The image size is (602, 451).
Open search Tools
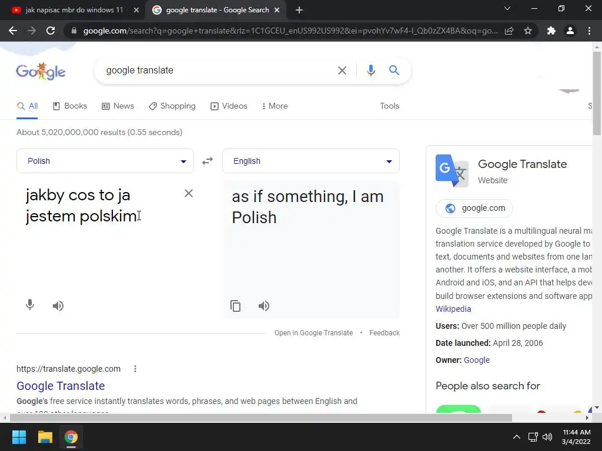pyautogui.click(x=389, y=106)
